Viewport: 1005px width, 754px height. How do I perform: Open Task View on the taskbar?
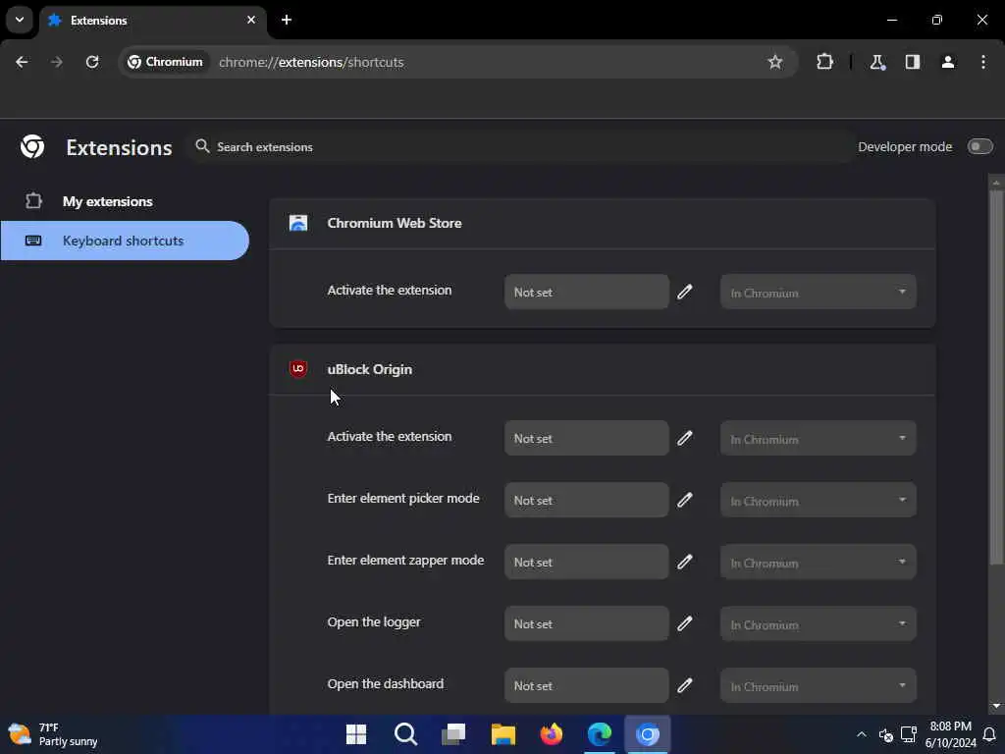453,734
